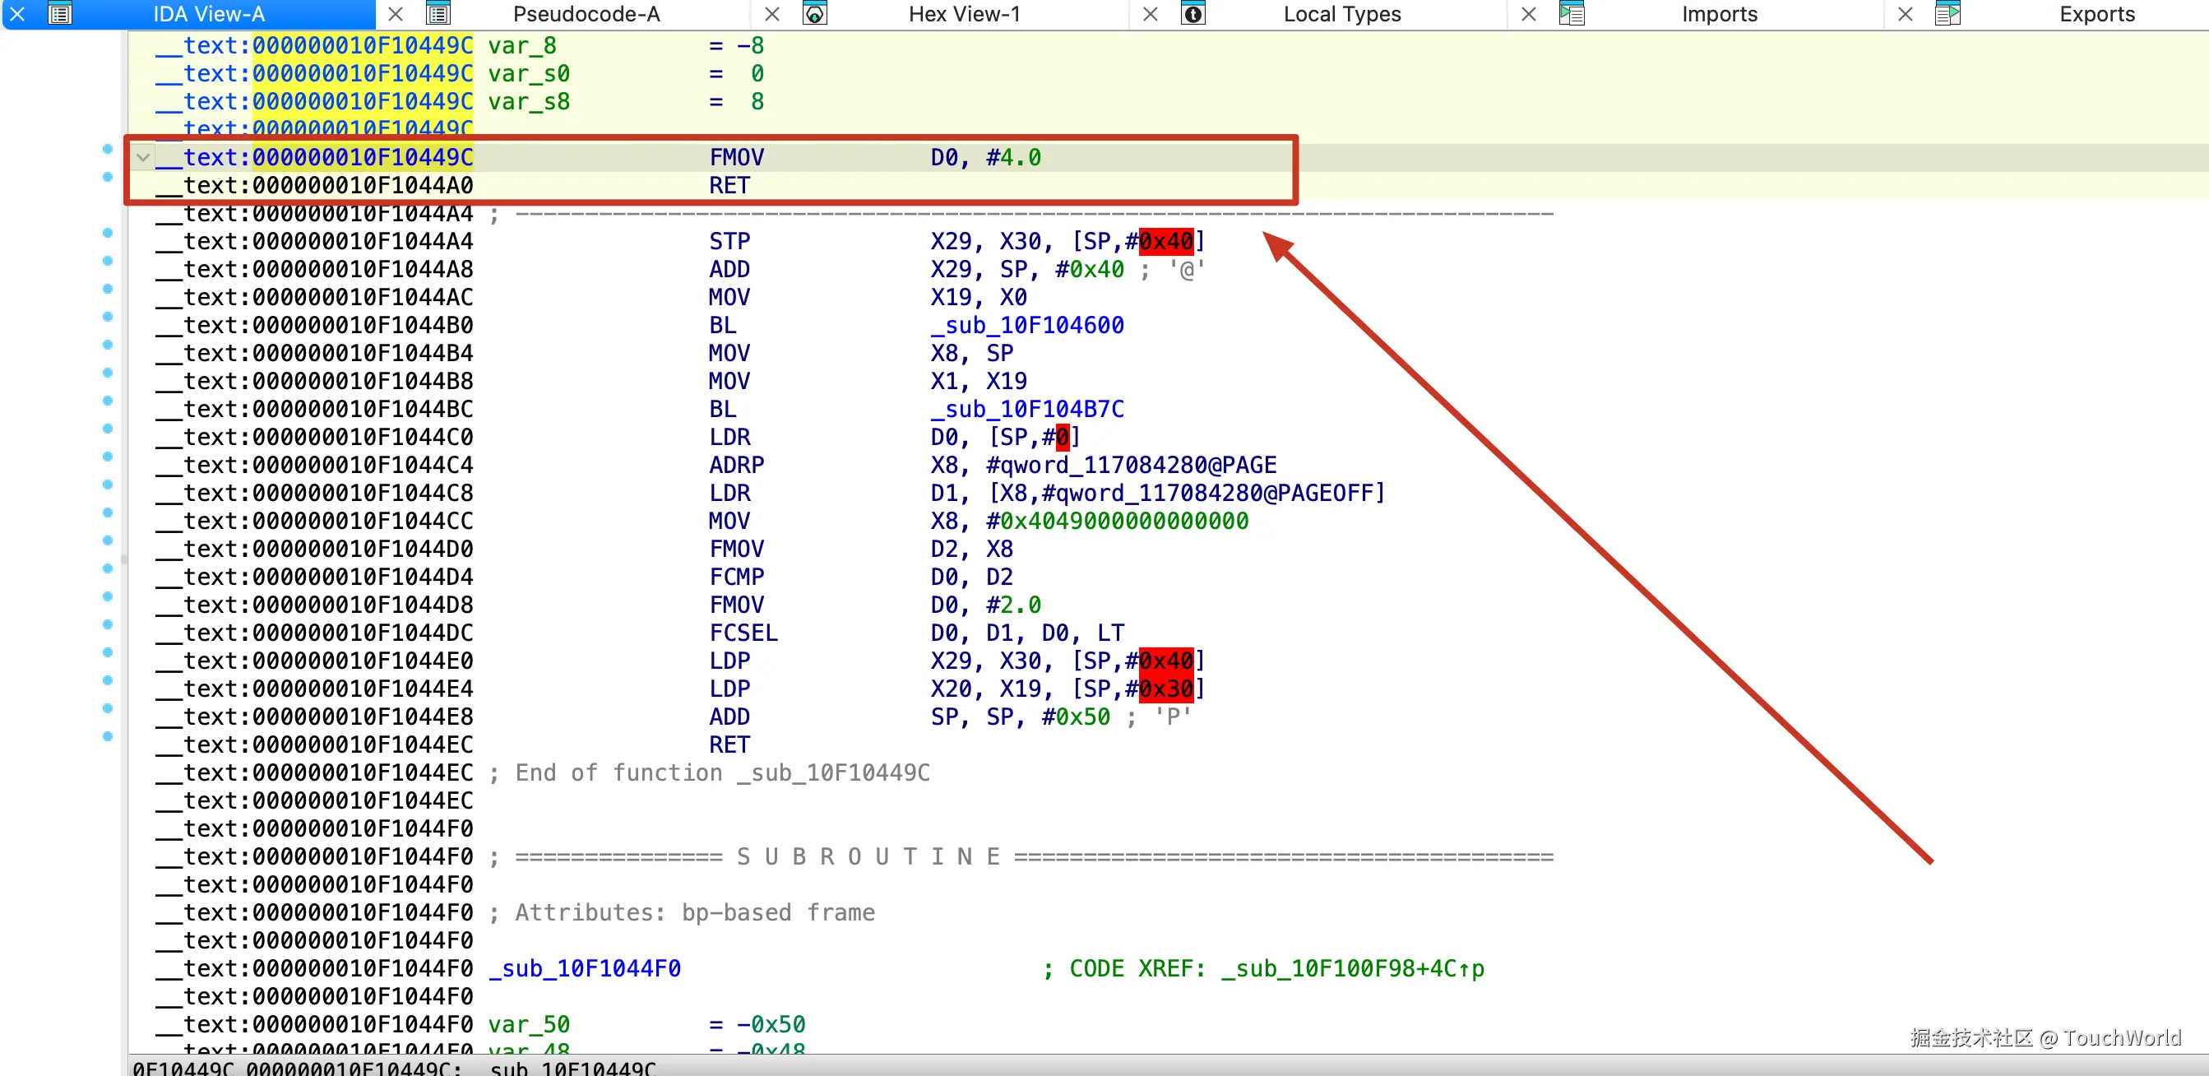Screen dimensions: 2209x1076
Task: Switch to the Imports tab
Action: 1719,14
